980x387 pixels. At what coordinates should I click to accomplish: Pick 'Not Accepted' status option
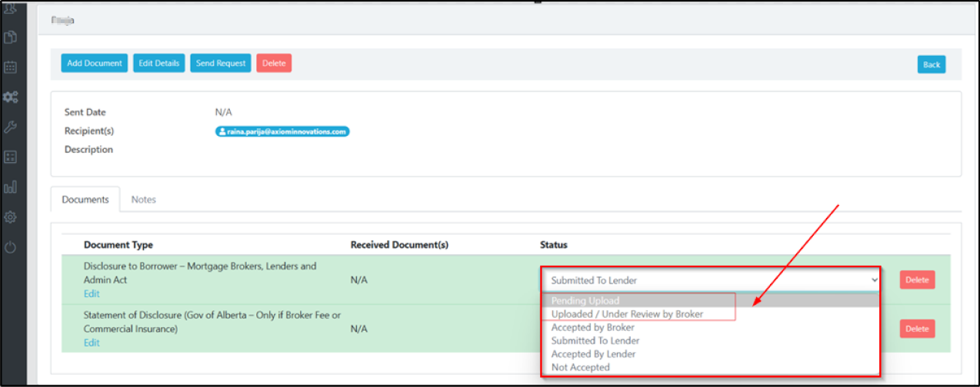click(x=580, y=368)
